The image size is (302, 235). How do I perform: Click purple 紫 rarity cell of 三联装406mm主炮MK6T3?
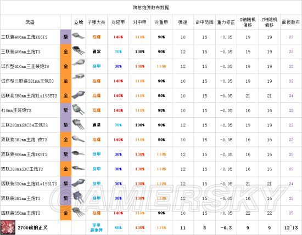pos(66,37)
